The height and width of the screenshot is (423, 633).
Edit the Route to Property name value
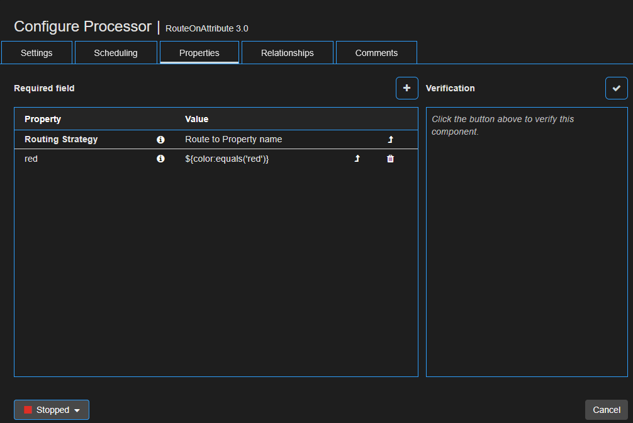(235, 139)
